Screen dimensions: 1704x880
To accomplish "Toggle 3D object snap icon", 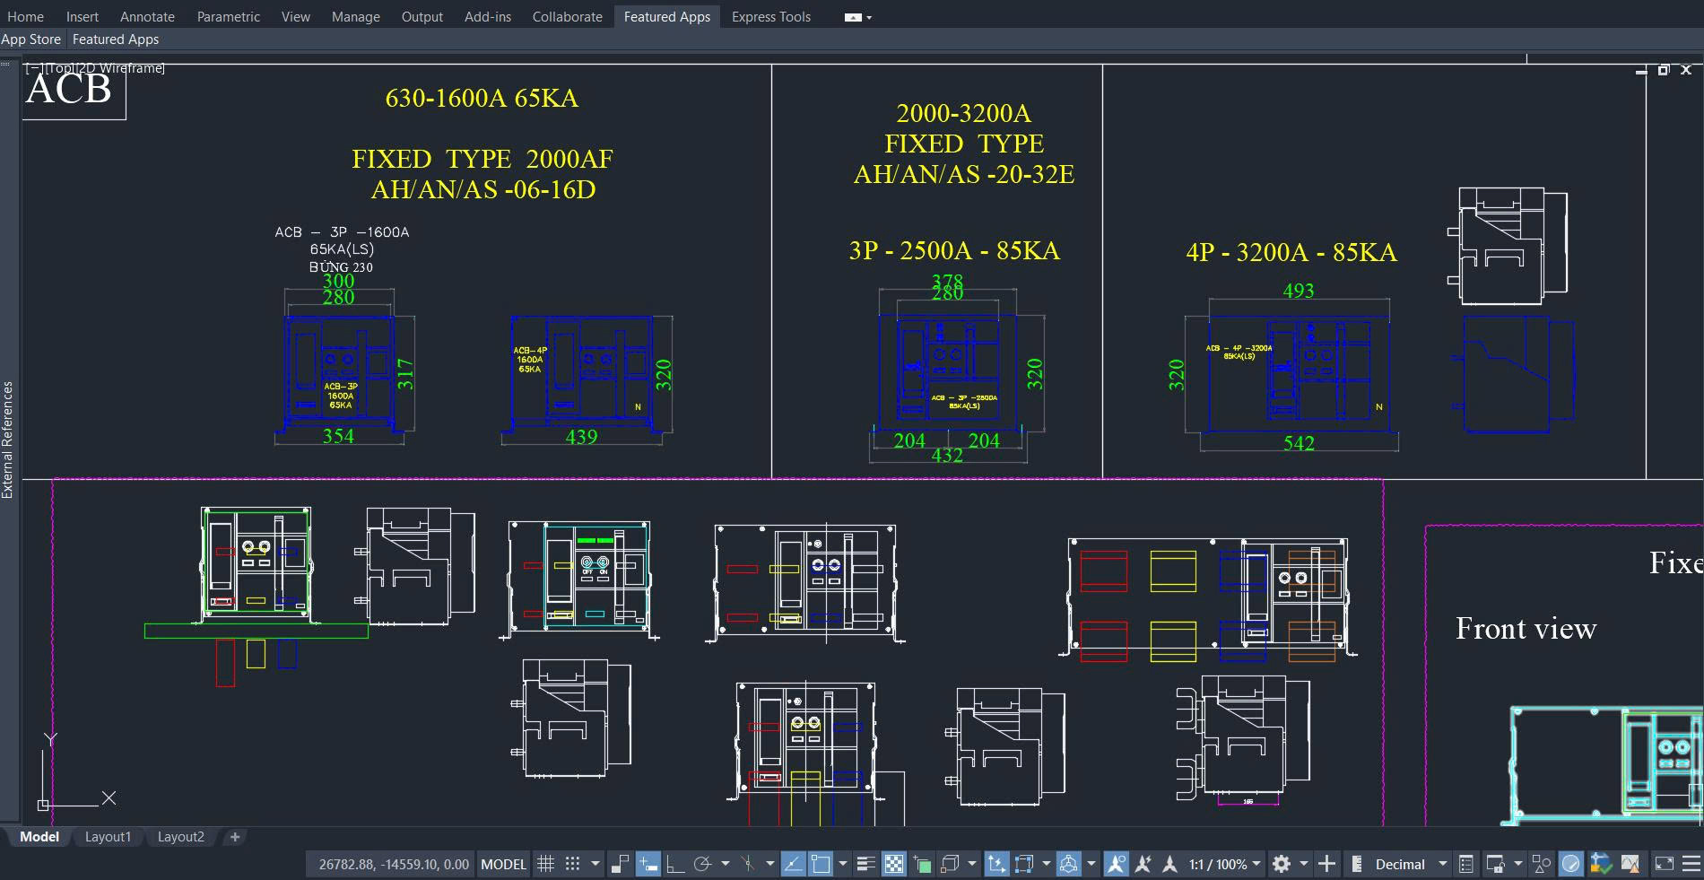I will pyautogui.click(x=950, y=864).
